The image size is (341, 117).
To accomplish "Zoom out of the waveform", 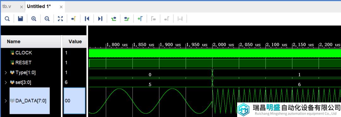I will point(47,19).
